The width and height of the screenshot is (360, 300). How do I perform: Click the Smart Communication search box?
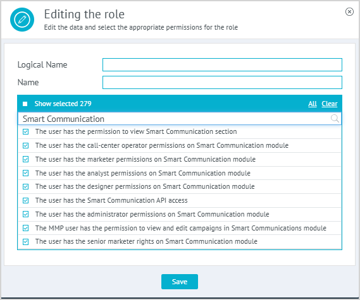click(180, 119)
